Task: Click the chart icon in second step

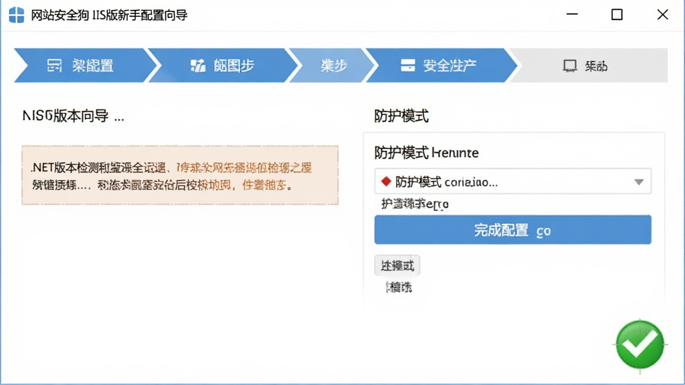Action: [x=198, y=66]
